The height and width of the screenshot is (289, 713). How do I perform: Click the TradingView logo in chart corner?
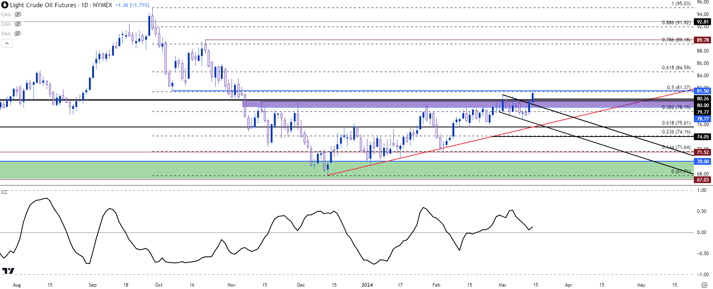pos(8,271)
